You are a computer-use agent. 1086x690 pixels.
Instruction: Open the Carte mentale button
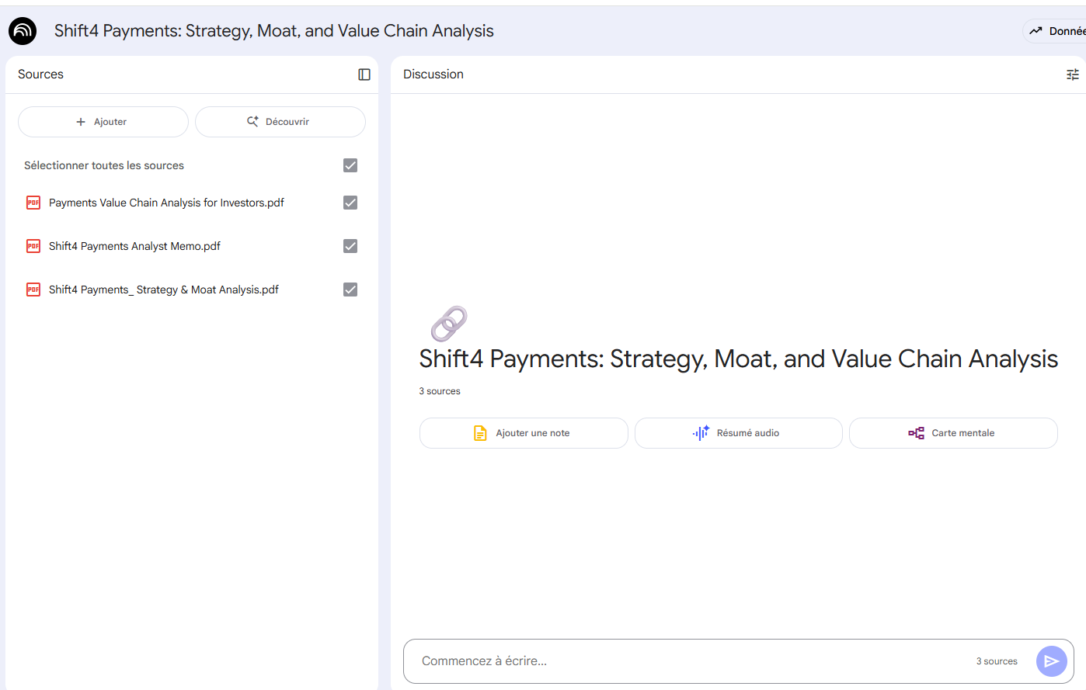point(953,433)
